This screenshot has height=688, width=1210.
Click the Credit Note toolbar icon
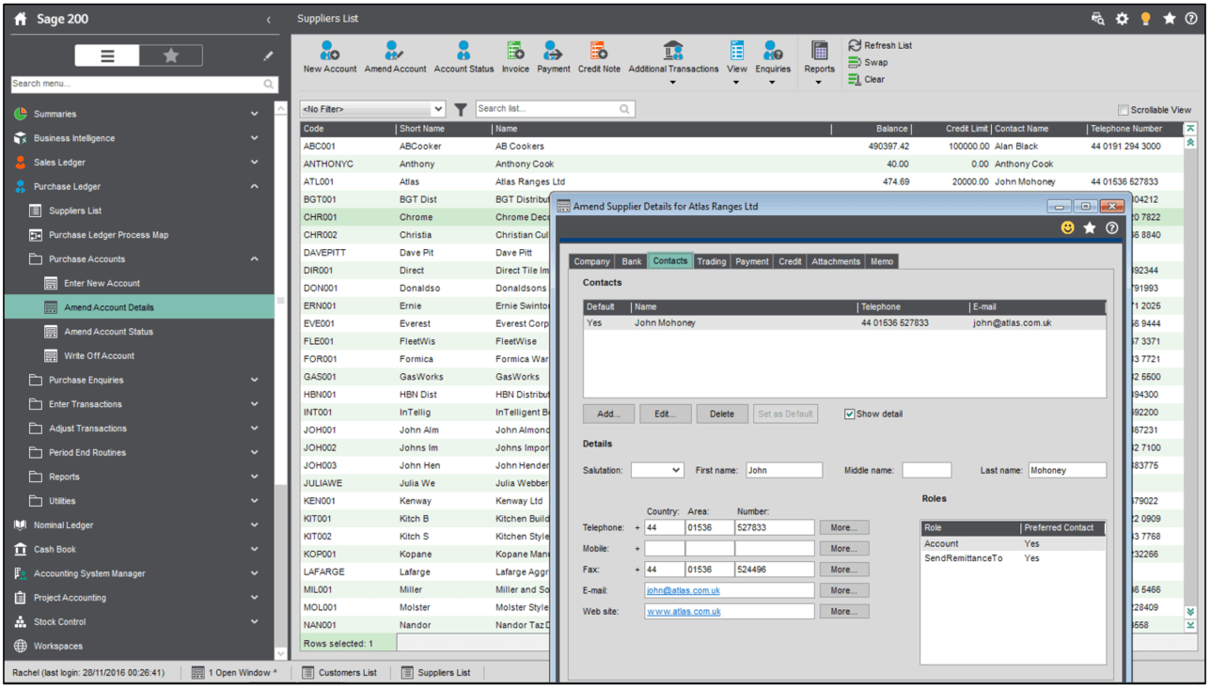point(599,51)
